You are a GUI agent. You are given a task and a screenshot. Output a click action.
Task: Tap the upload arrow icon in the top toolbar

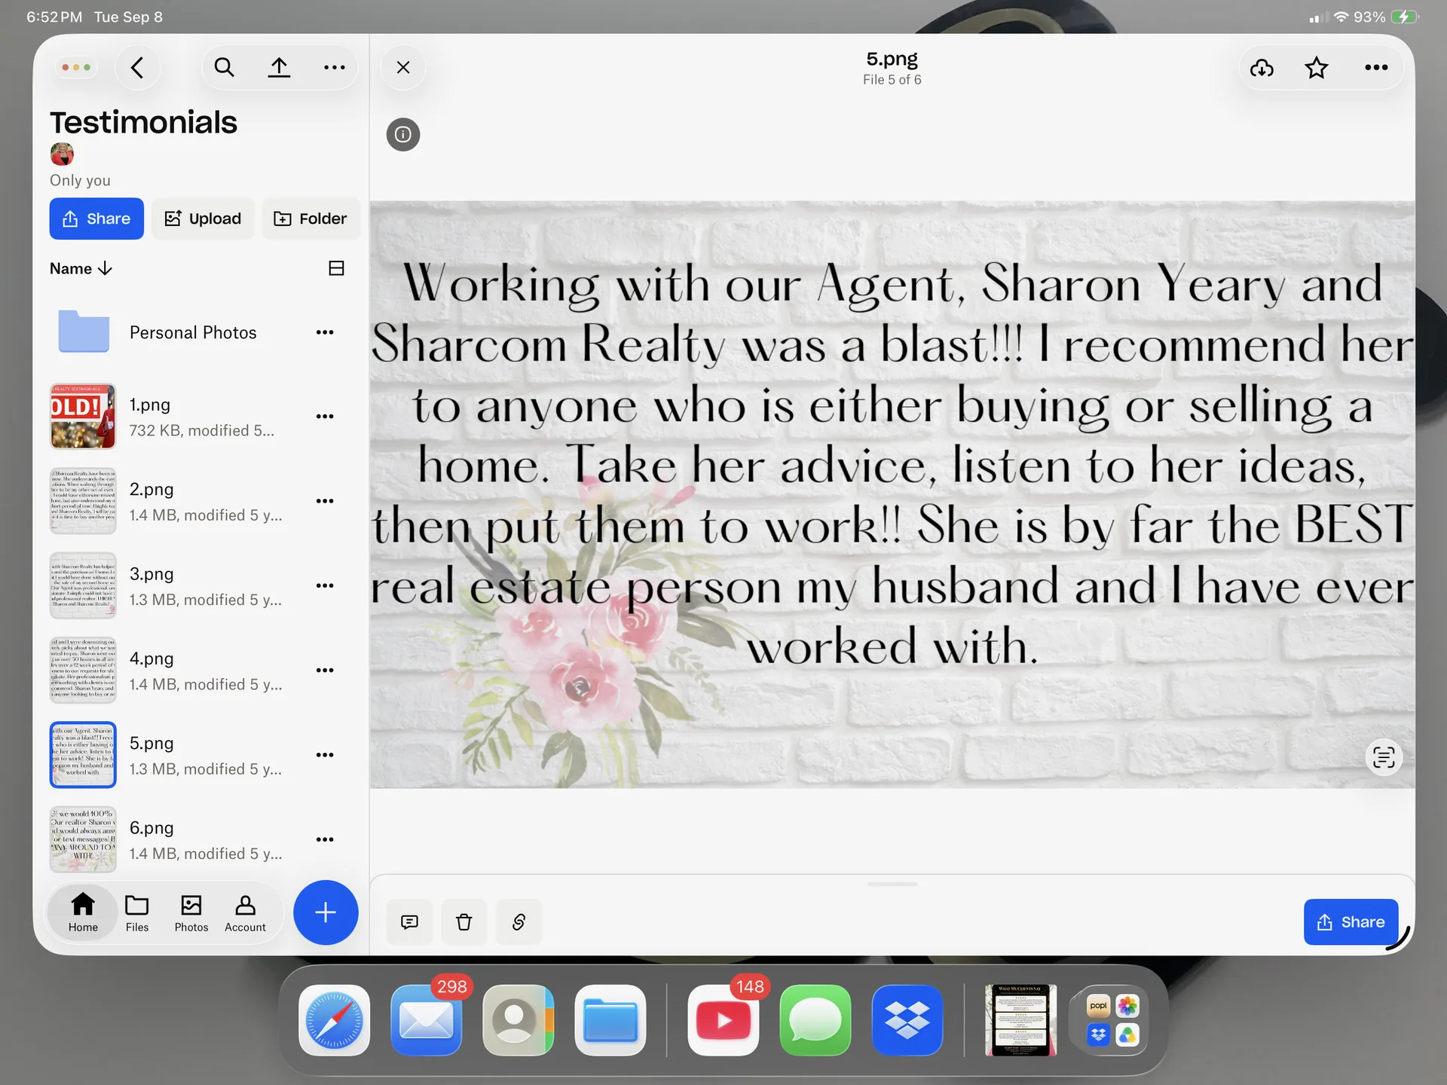click(279, 68)
